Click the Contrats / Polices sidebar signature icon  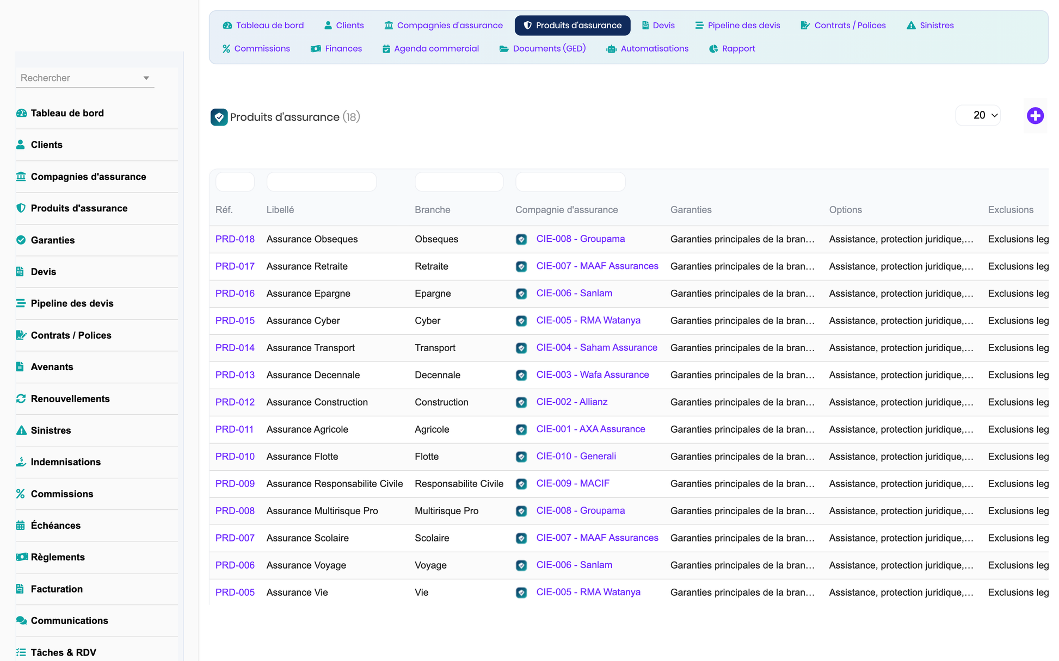tap(21, 335)
